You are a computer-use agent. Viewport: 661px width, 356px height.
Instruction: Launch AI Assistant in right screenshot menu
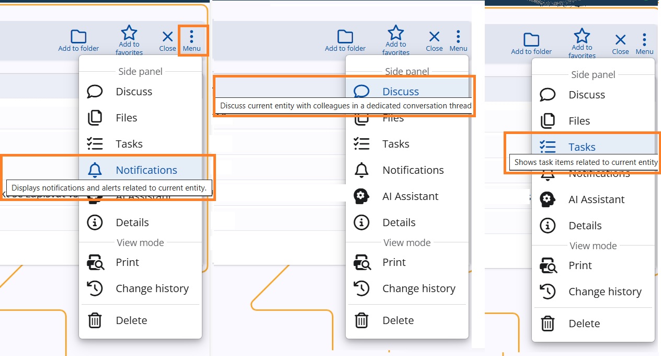click(x=593, y=199)
